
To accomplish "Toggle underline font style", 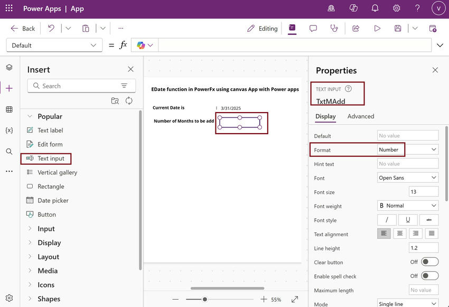I will (408, 220).
